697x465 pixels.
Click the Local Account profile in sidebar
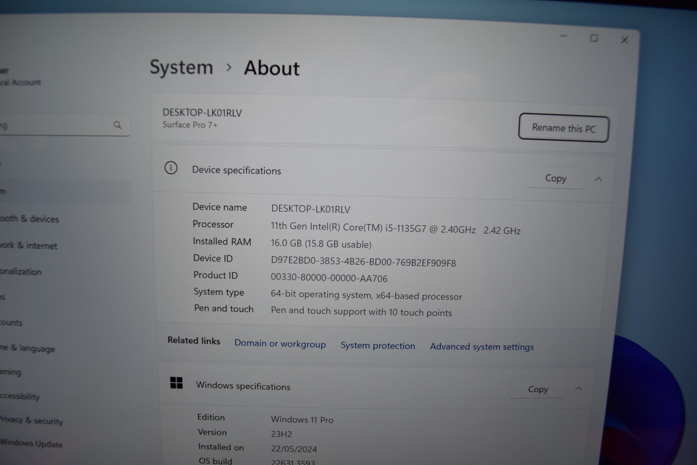[20, 77]
